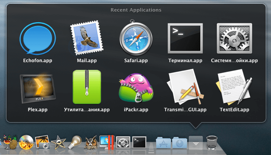
Task: Click the Plex.app label text
Action: (38, 110)
